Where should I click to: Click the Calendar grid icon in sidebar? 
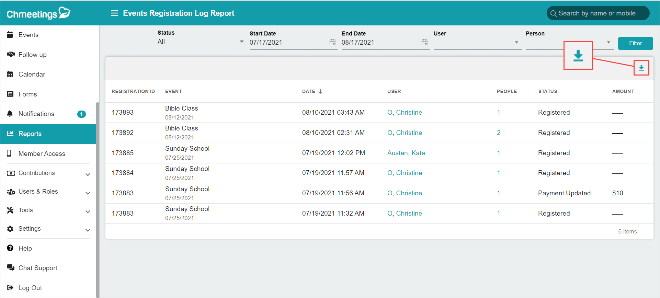pos(10,74)
